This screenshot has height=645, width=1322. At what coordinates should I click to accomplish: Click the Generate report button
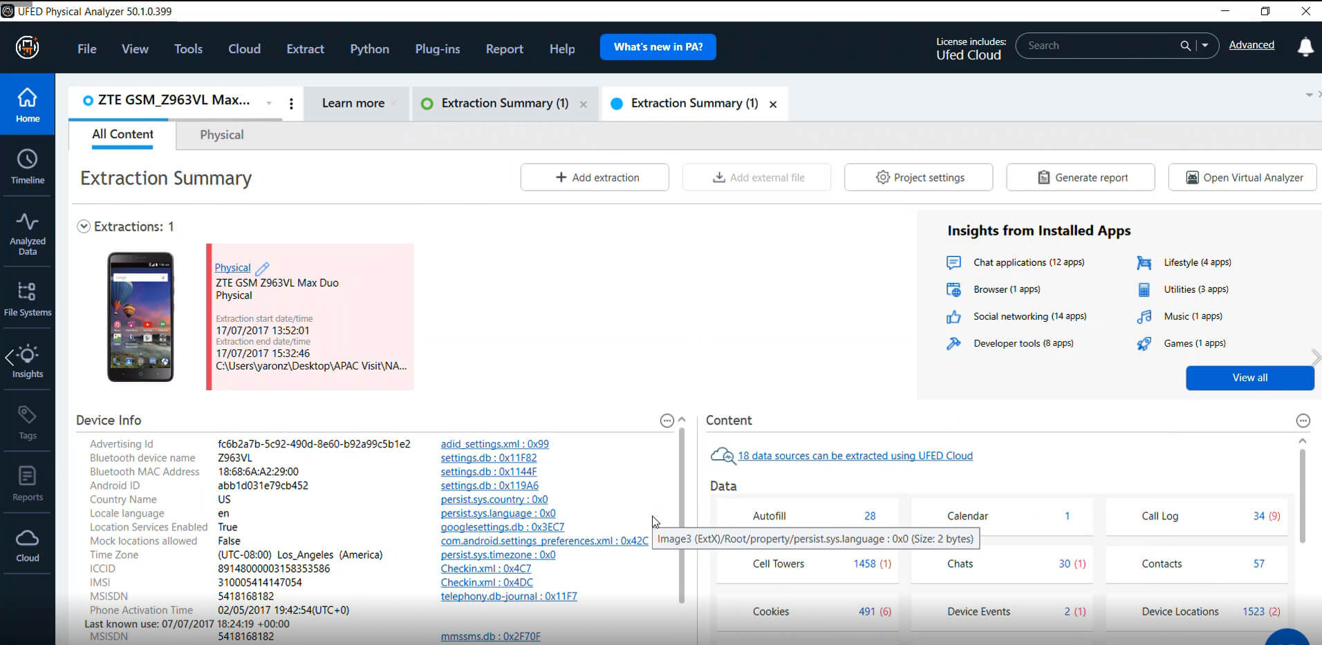1081,177
